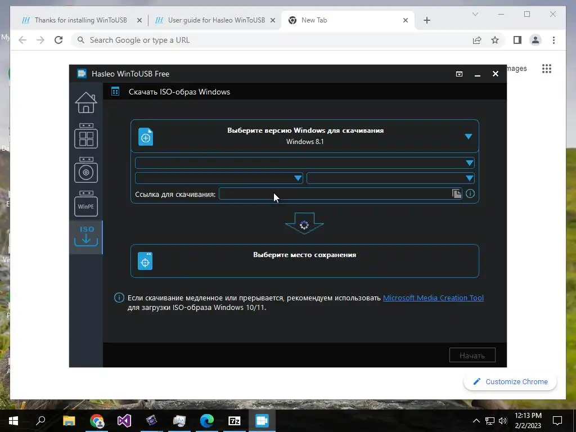The width and height of the screenshot is (576, 432).
Task: Click the paste link icon in download URL field
Action: click(x=457, y=193)
